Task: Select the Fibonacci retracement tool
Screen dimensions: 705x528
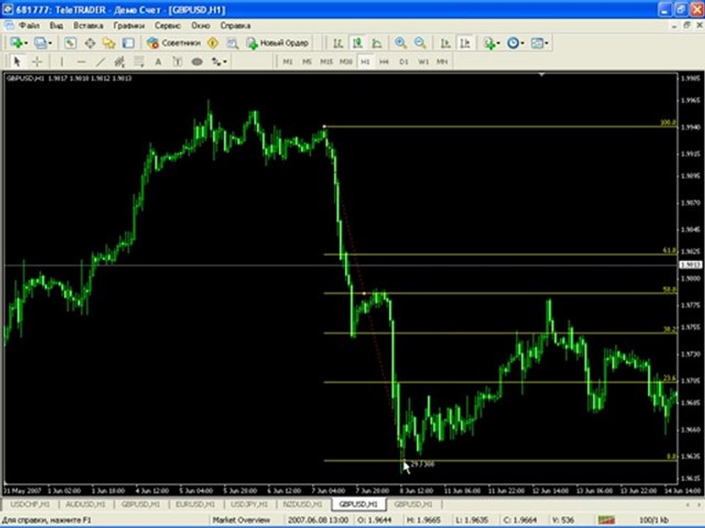Action: [140, 62]
